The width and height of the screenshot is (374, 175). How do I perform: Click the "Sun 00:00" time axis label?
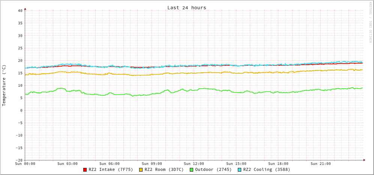[25, 164]
